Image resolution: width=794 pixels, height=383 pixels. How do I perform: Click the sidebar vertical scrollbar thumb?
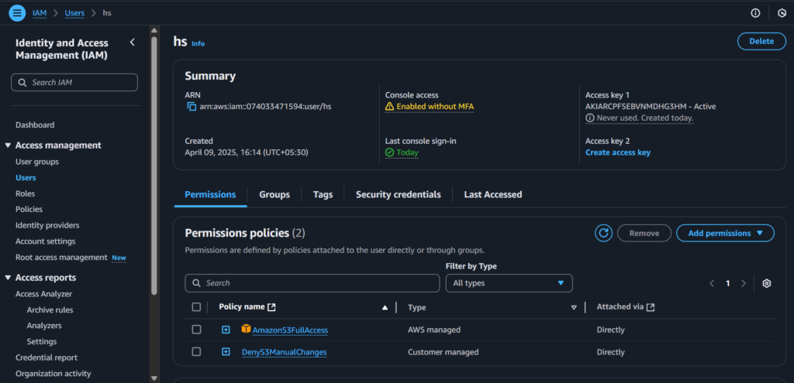pyautogui.click(x=154, y=166)
